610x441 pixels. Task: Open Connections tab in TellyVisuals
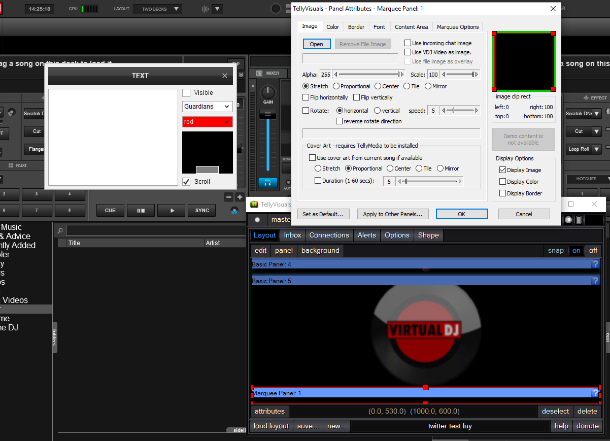click(329, 235)
